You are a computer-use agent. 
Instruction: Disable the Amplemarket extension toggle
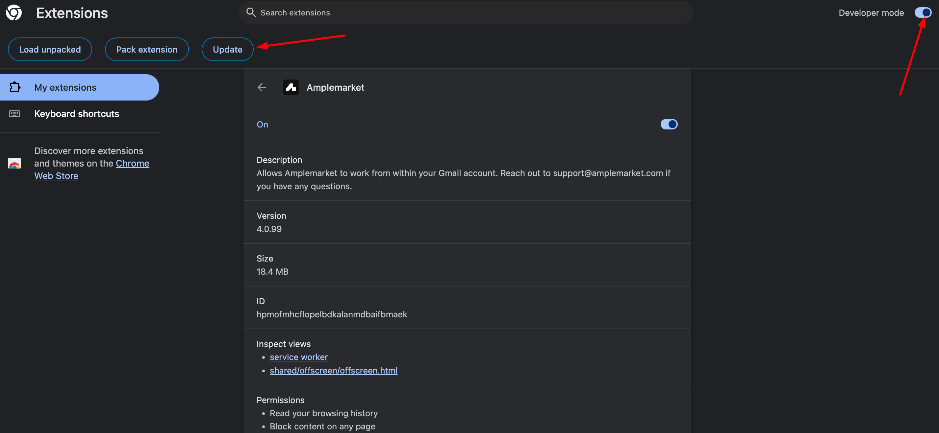[x=669, y=125]
